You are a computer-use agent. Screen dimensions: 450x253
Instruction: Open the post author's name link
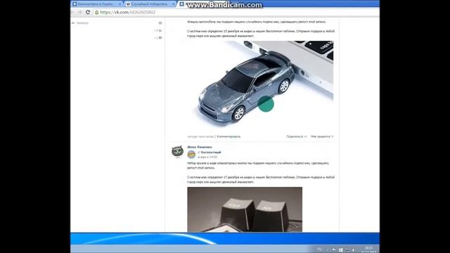(x=200, y=147)
